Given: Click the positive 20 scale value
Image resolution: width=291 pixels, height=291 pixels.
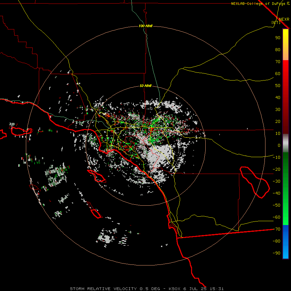Looking at the screenshot, I should coord(278,122).
